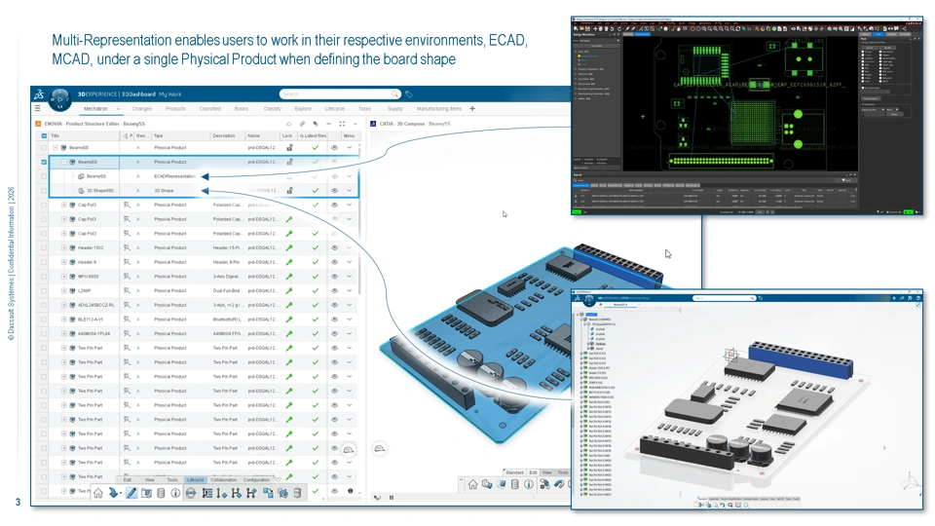The width and height of the screenshot is (935, 526).
Task: Open the Standard tab in the CATIA Compose toolbar
Action: tap(514, 472)
